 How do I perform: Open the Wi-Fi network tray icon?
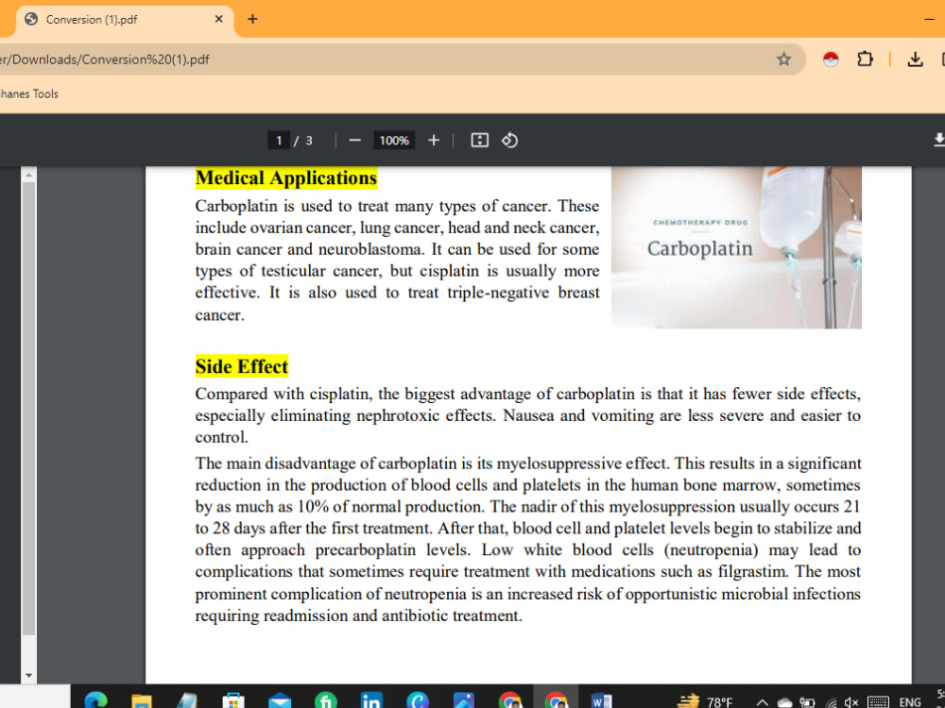[831, 702]
